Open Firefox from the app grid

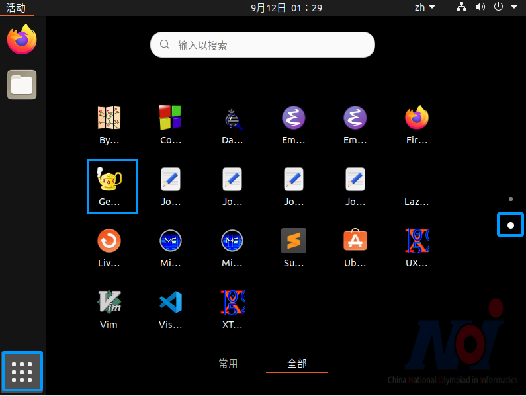[x=417, y=124]
